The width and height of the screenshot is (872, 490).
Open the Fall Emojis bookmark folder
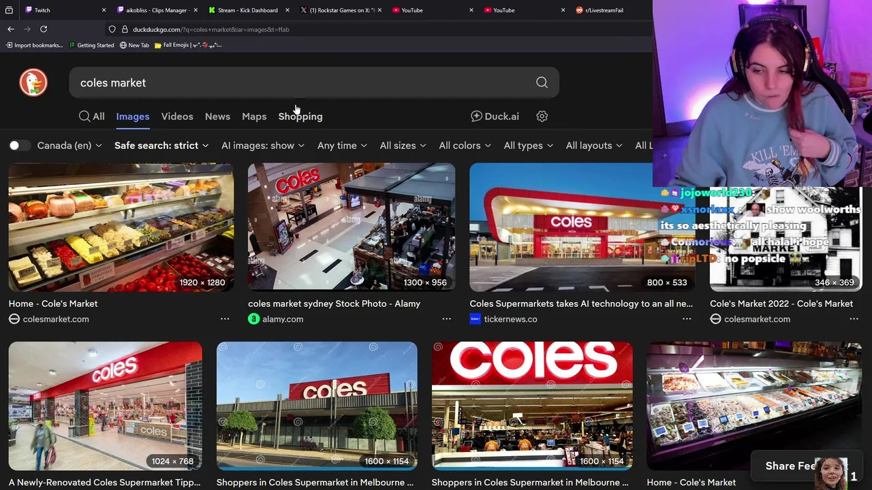point(188,45)
